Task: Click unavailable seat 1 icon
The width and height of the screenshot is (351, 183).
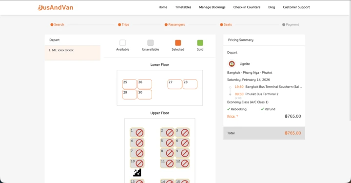Action: coord(139,133)
